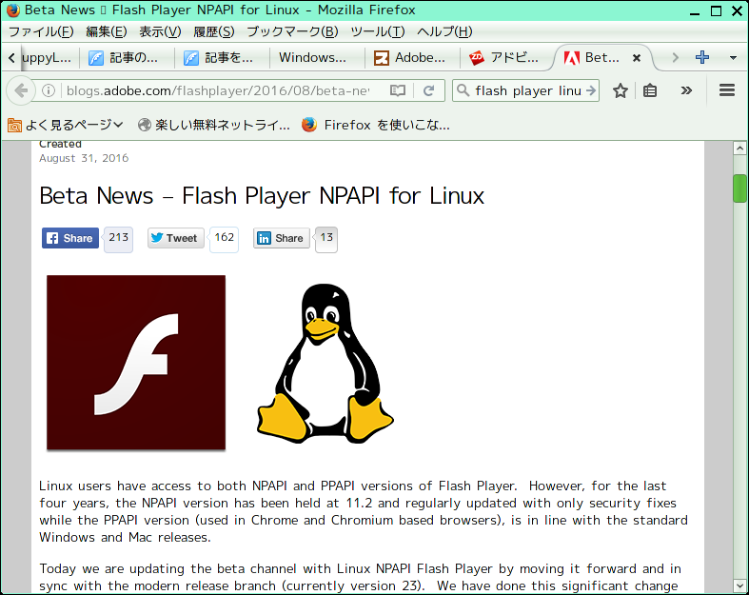List all tabs dropdown arrow
The image size is (749, 595).
tap(733, 58)
